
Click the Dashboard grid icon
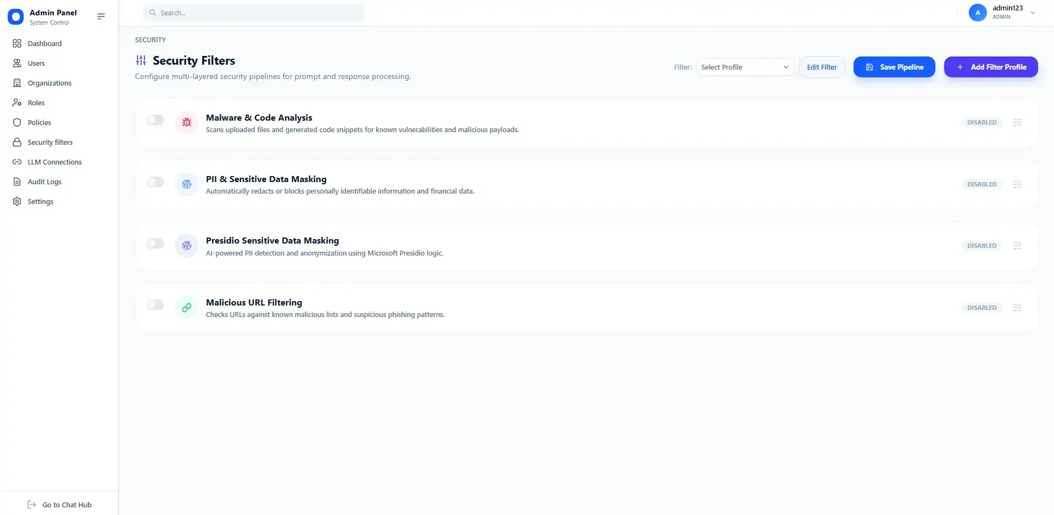pyautogui.click(x=17, y=43)
